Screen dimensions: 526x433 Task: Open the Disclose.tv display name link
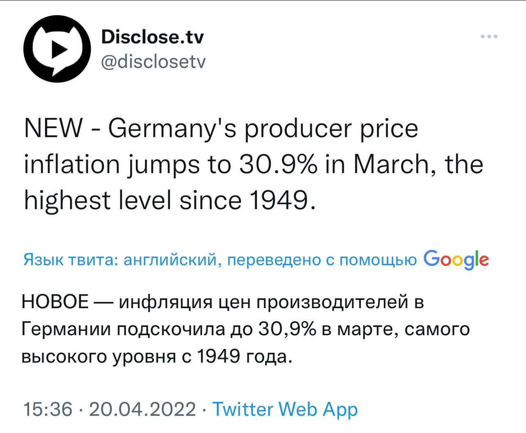(152, 37)
